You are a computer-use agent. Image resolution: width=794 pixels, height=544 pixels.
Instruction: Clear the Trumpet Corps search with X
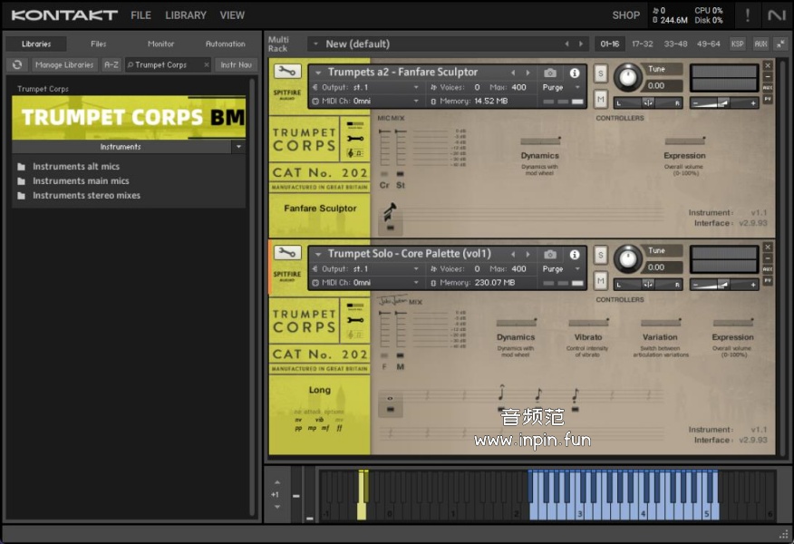tap(206, 64)
